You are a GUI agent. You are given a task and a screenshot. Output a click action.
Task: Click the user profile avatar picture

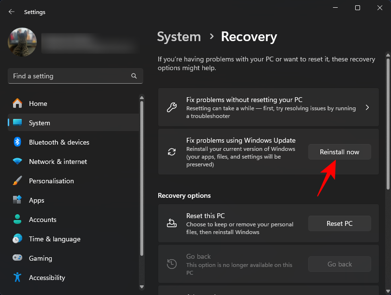tap(22, 42)
